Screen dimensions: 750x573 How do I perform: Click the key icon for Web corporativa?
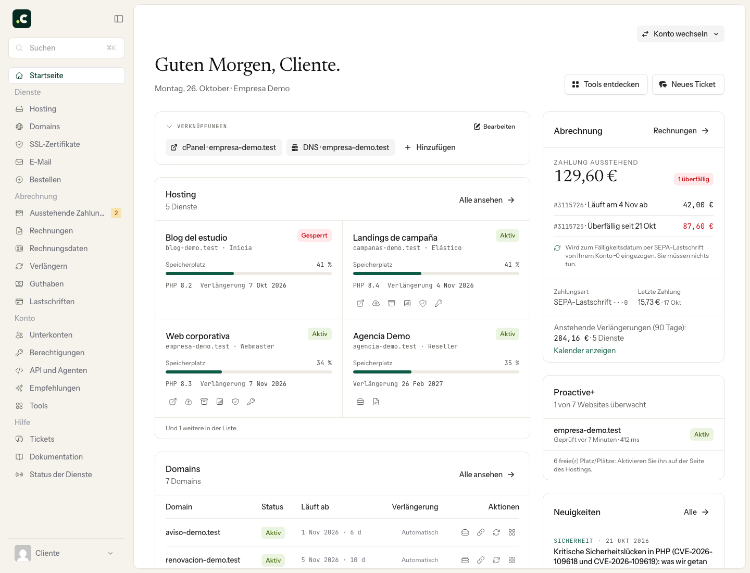[x=251, y=402]
